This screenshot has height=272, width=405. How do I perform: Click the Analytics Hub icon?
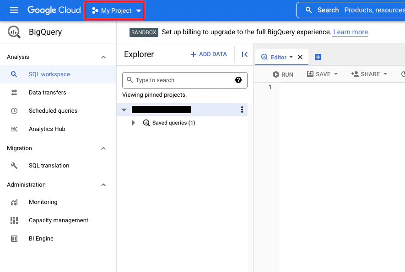point(14,129)
